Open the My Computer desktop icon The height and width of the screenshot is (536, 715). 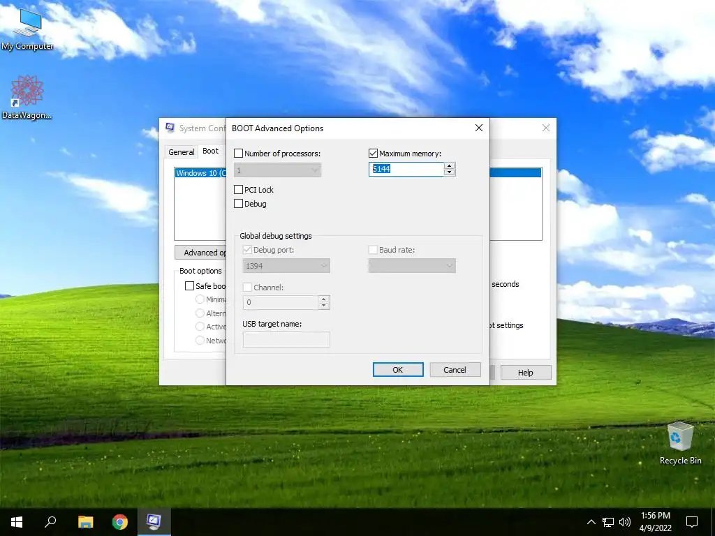point(27,29)
